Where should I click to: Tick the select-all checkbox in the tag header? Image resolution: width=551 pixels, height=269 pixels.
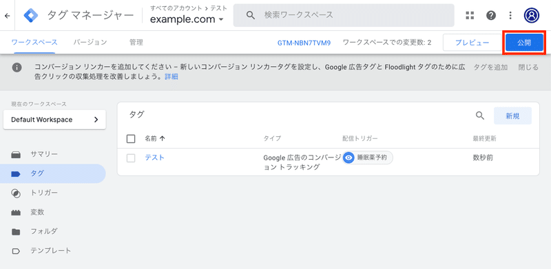coord(131,139)
